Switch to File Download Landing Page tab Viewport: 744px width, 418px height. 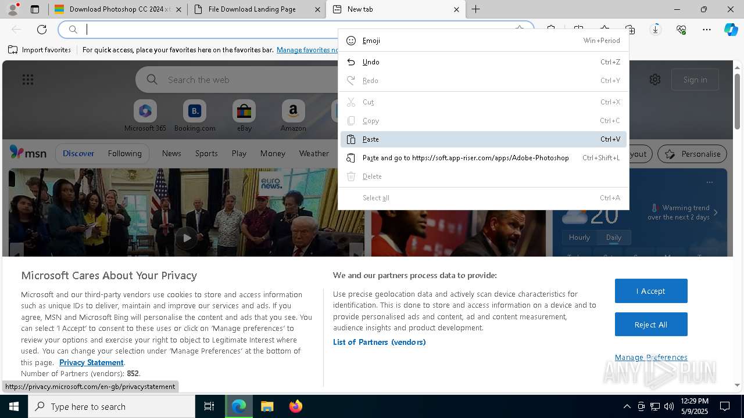(256, 9)
